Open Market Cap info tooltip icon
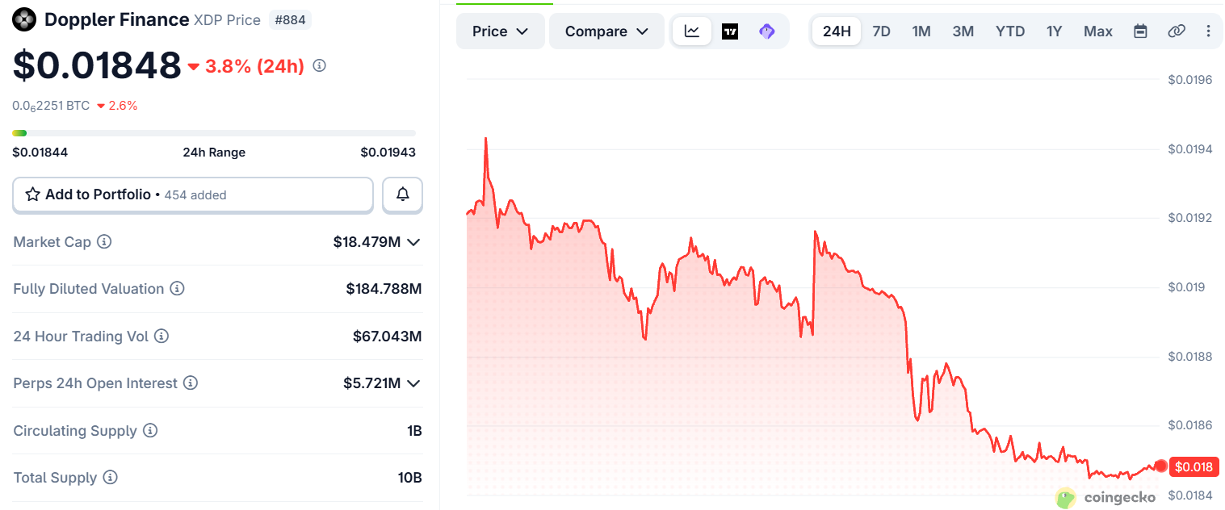Viewport: 1225px width, 510px height. (x=104, y=241)
